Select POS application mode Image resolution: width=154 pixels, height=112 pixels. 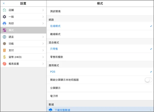[x=100, y=72]
